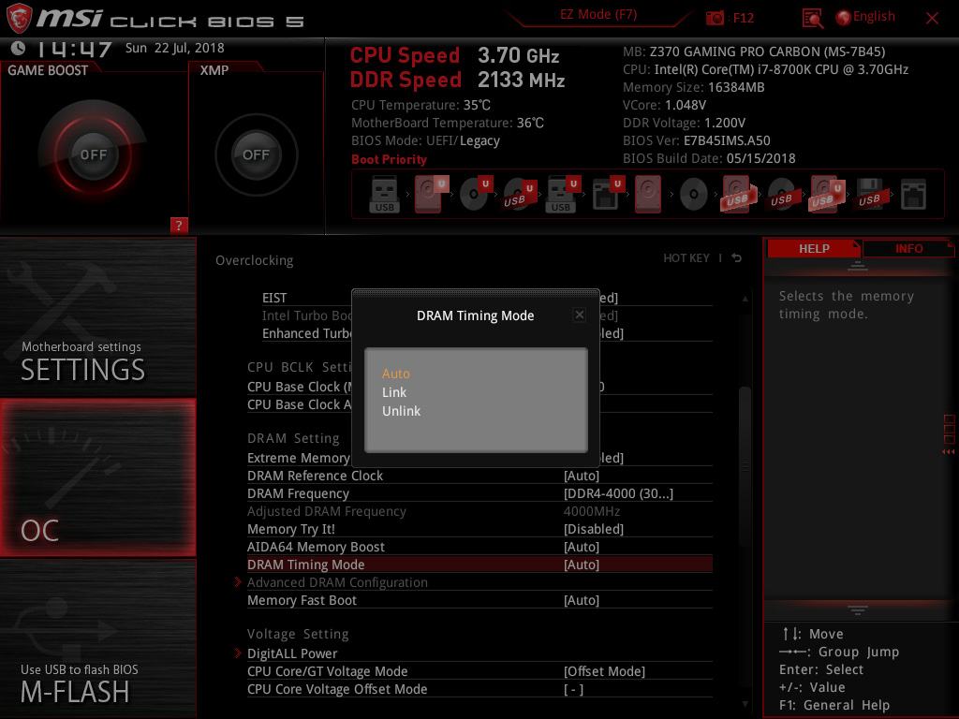Choose Auto in DRAM Timing Mode list
Screen dimensions: 959x719
[396, 374]
